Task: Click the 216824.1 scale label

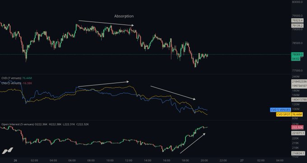Action: tap(298, 154)
